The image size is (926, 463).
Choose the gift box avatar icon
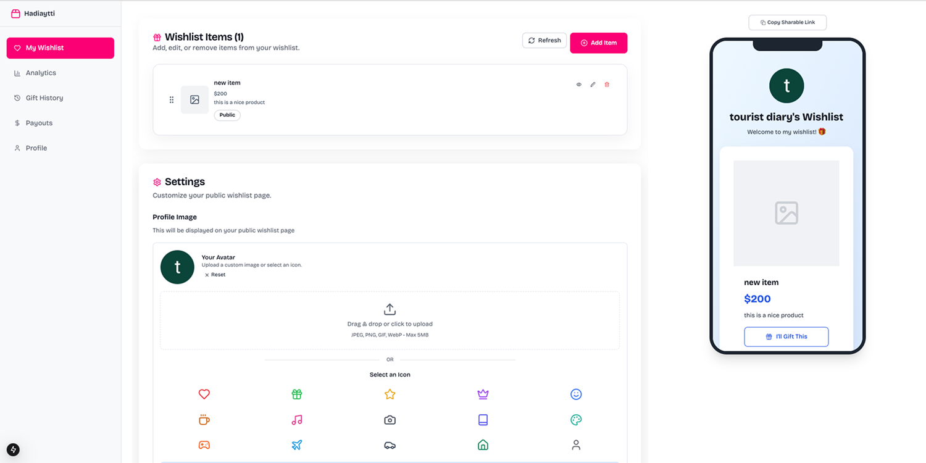pyautogui.click(x=297, y=394)
